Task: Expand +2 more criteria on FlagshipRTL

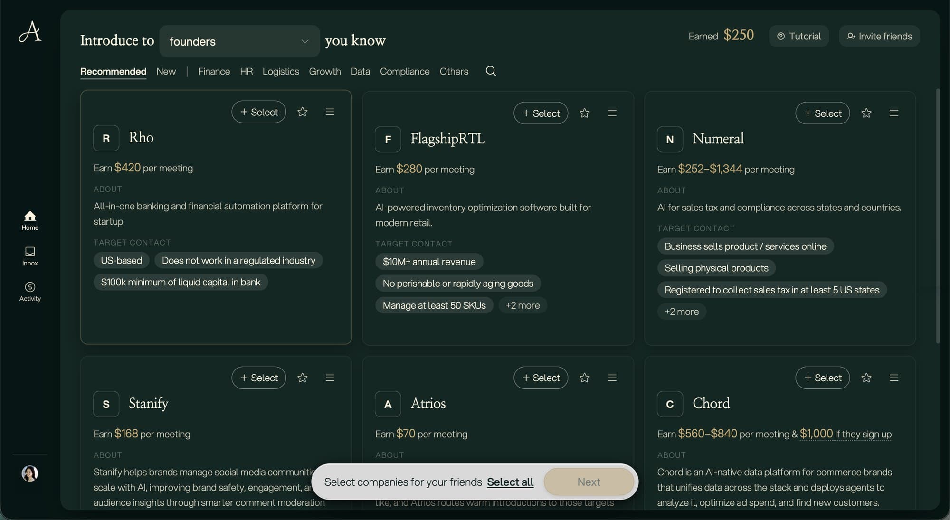Action: [x=522, y=305]
